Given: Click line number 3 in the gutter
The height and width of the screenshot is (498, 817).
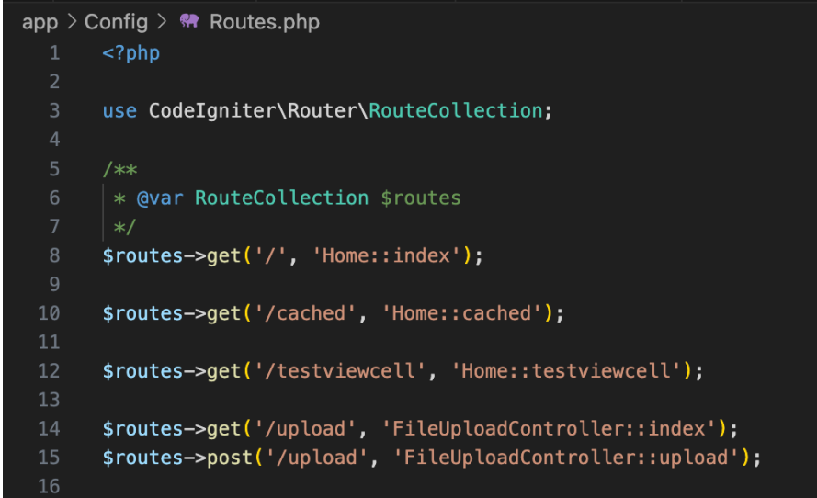Looking at the screenshot, I should 54,111.
